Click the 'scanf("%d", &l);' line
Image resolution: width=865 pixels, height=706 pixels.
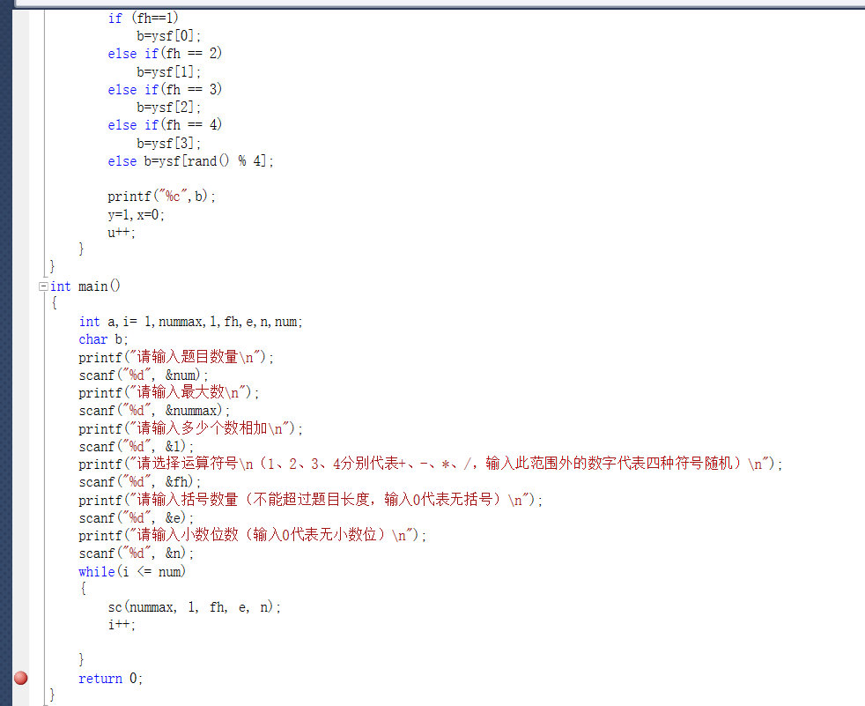(x=137, y=446)
